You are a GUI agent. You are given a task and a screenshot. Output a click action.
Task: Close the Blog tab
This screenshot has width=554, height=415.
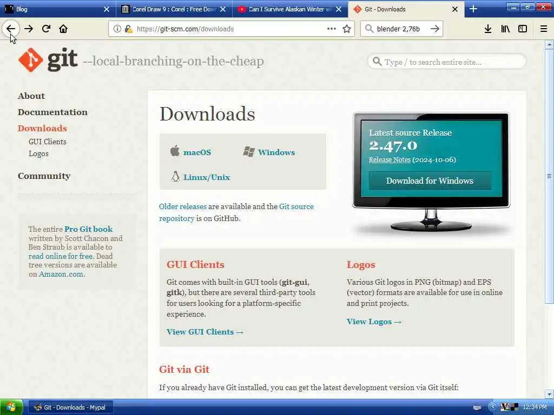pyautogui.click(x=107, y=9)
